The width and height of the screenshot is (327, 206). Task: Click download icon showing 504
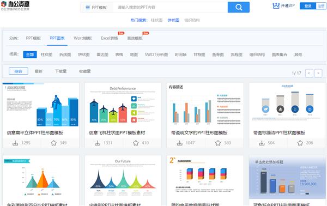click(262, 143)
